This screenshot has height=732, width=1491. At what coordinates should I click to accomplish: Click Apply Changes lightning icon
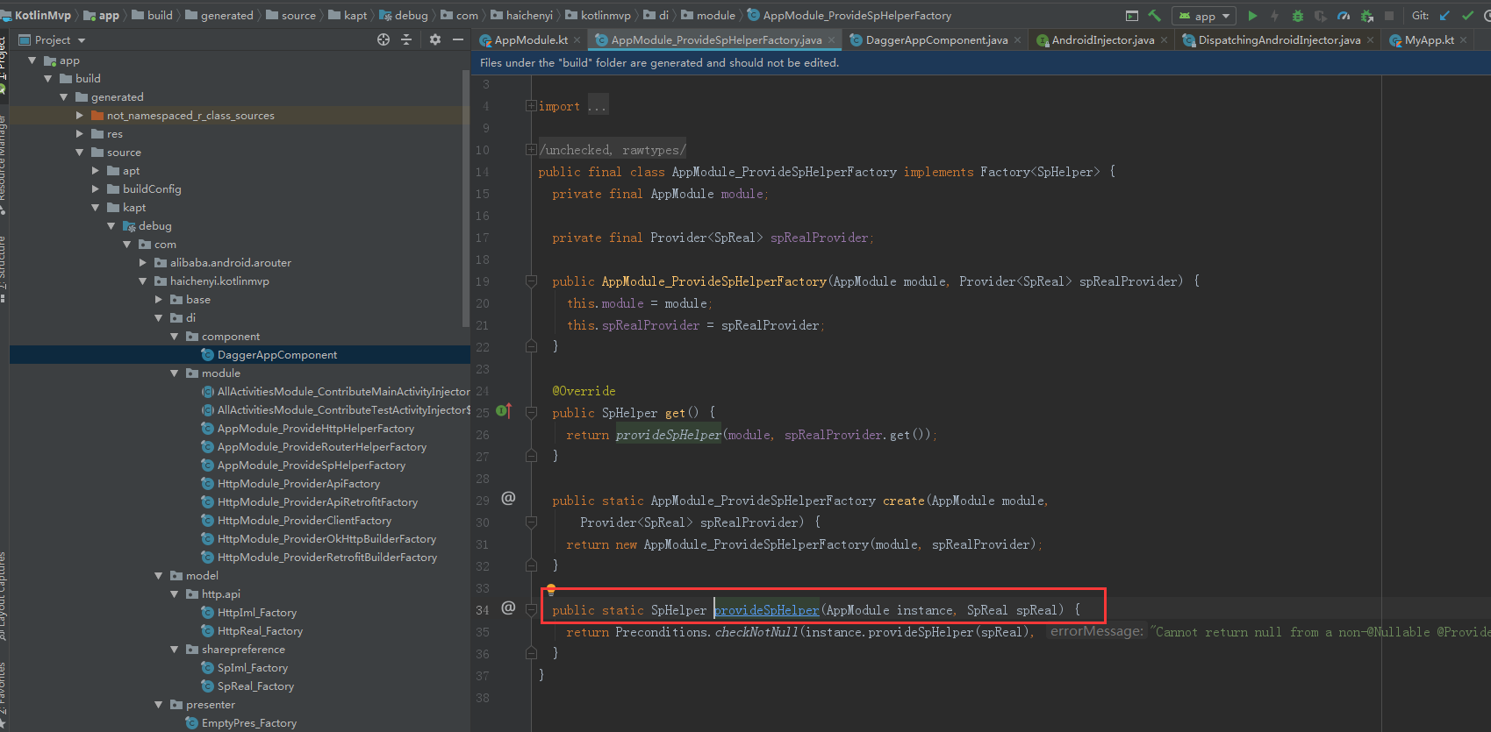tap(1275, 16)
